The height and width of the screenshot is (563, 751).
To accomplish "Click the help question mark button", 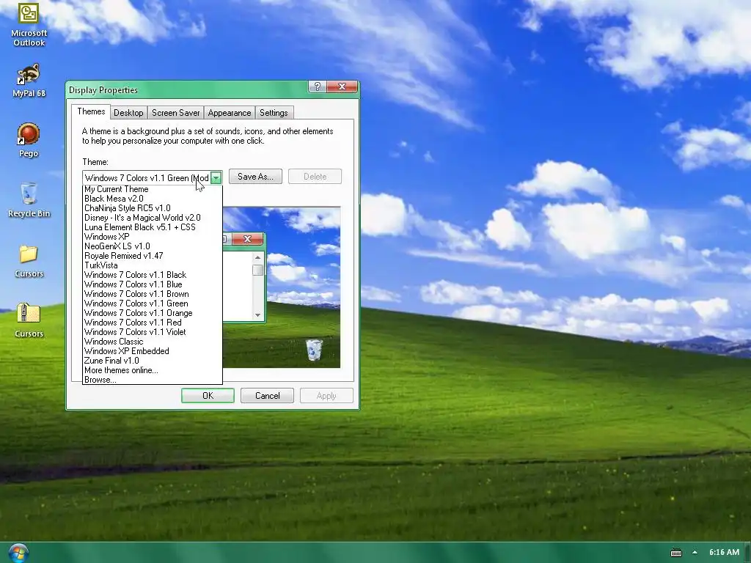I will point(317,87).
